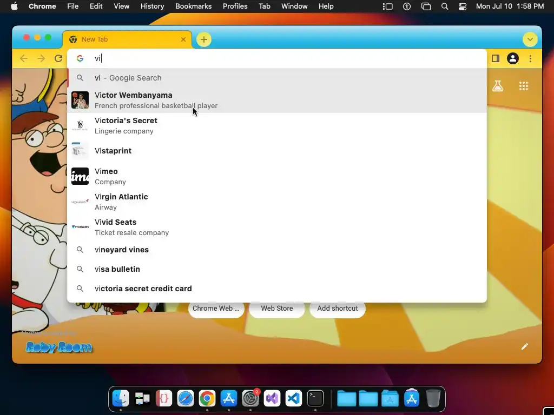The width and height of the screenshot is (554, 415).
Task: Open the Edit menu
Action: coord(96,6)
